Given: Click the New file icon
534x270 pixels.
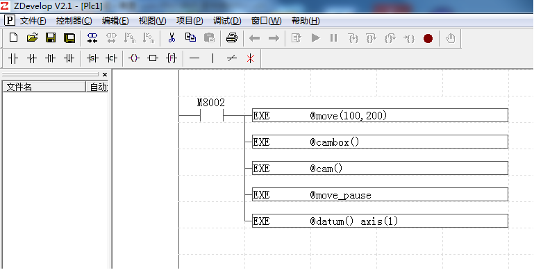Looking at the screenshot, I should [14, 37].
